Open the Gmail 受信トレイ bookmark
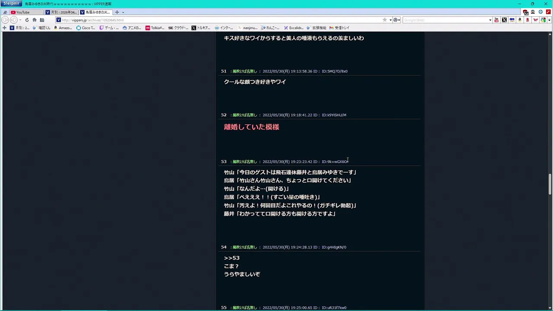The width and height of the screenshot is (553, 311). [x=339, y=28]
